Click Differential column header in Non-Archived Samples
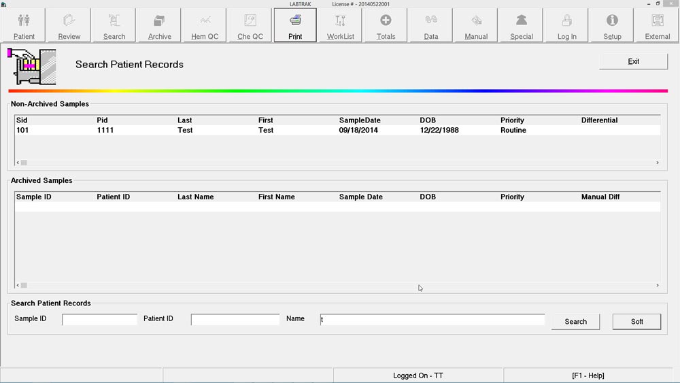Screen dimensions: 680x383 tap(599, 120)
